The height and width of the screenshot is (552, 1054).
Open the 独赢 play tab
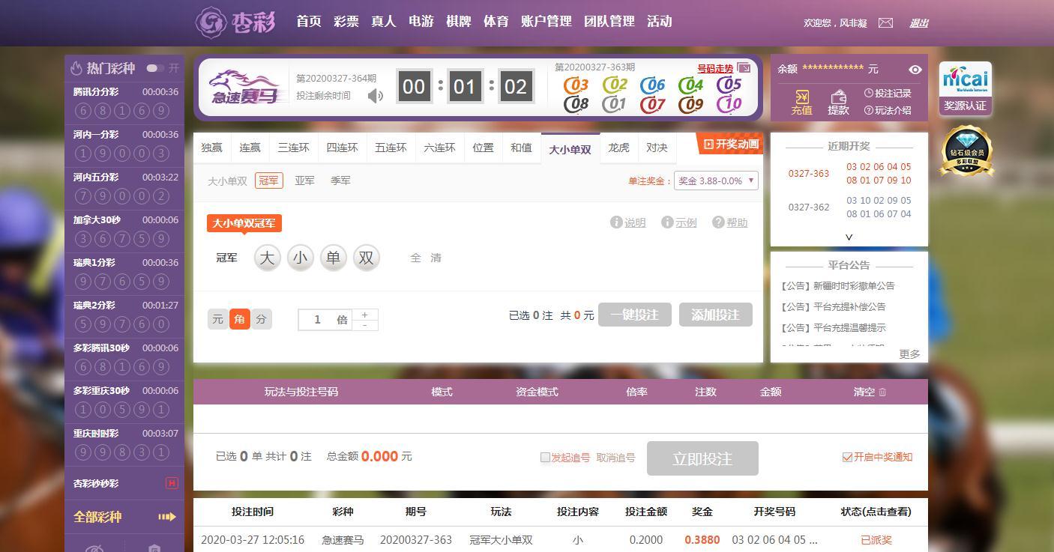(212, 148)
